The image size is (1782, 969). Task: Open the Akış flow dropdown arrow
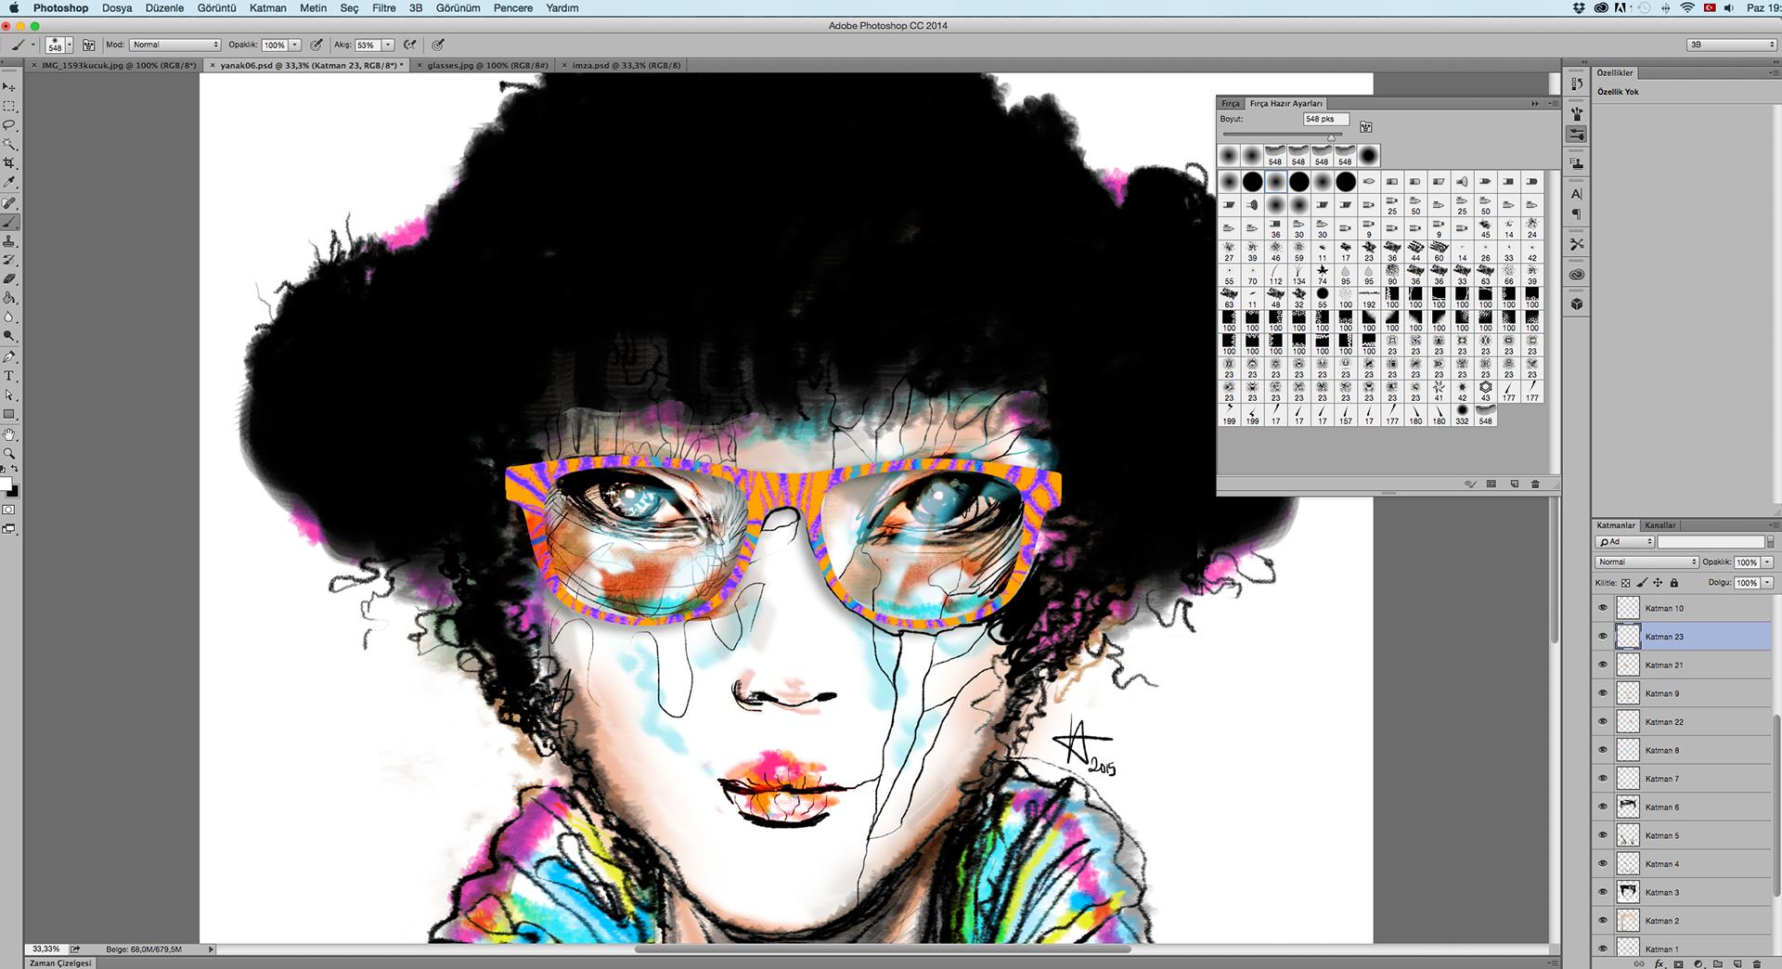[388, 45]
